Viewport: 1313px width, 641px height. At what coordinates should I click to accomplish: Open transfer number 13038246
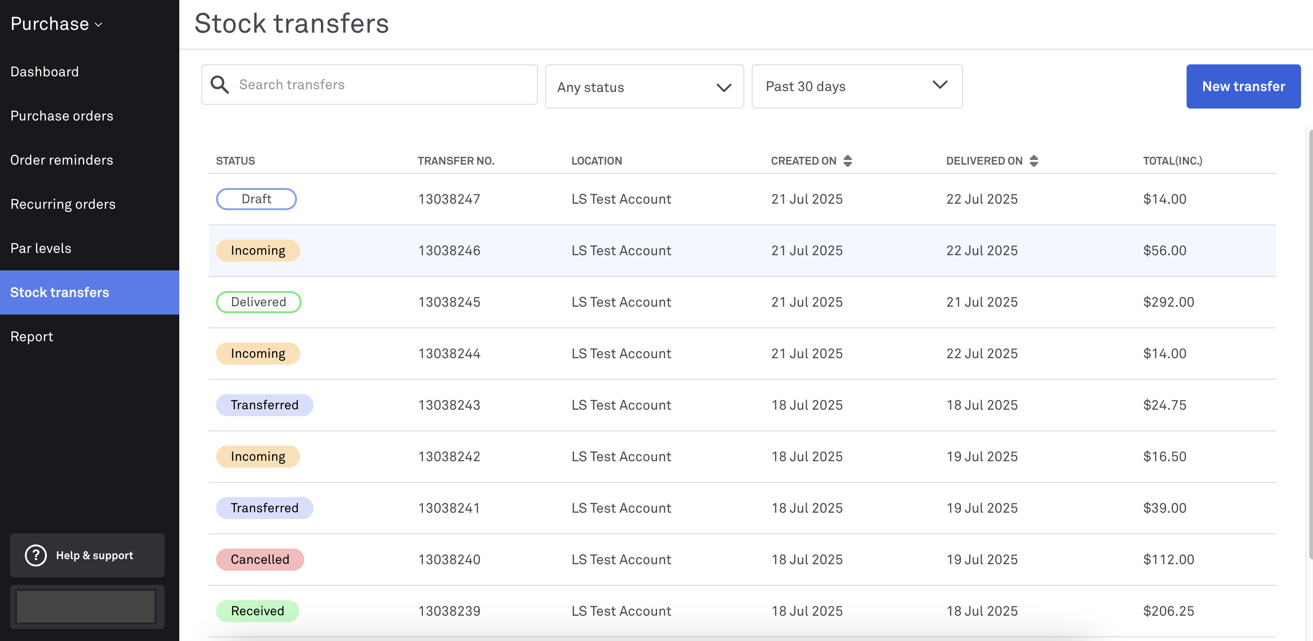point(449,251)
